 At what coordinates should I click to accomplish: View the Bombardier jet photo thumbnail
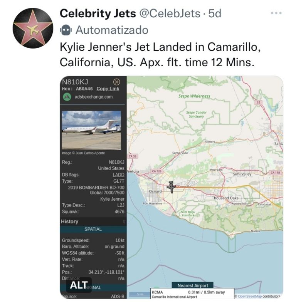[91, 130]
